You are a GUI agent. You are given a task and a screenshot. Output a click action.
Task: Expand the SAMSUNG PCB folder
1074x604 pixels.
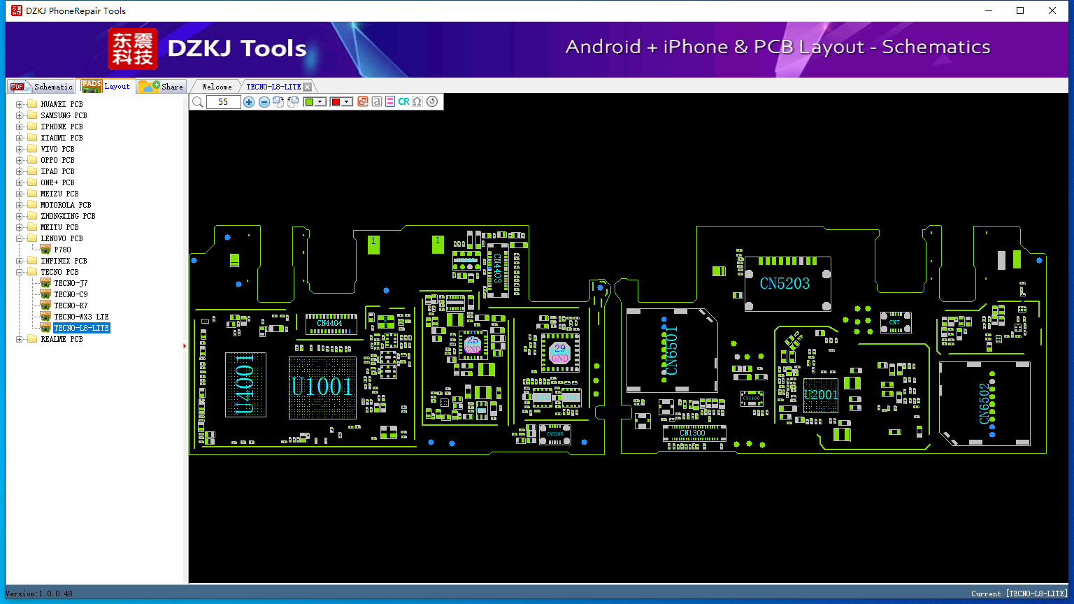[20, 116]
